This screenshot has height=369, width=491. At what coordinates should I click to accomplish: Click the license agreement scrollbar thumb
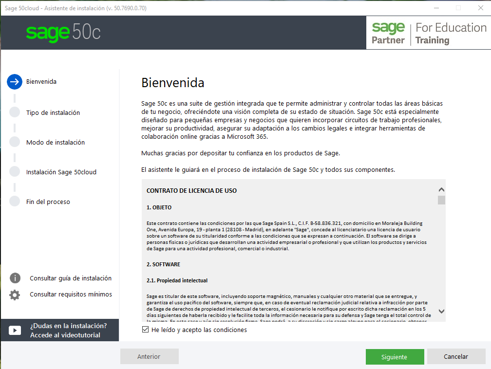441,200
